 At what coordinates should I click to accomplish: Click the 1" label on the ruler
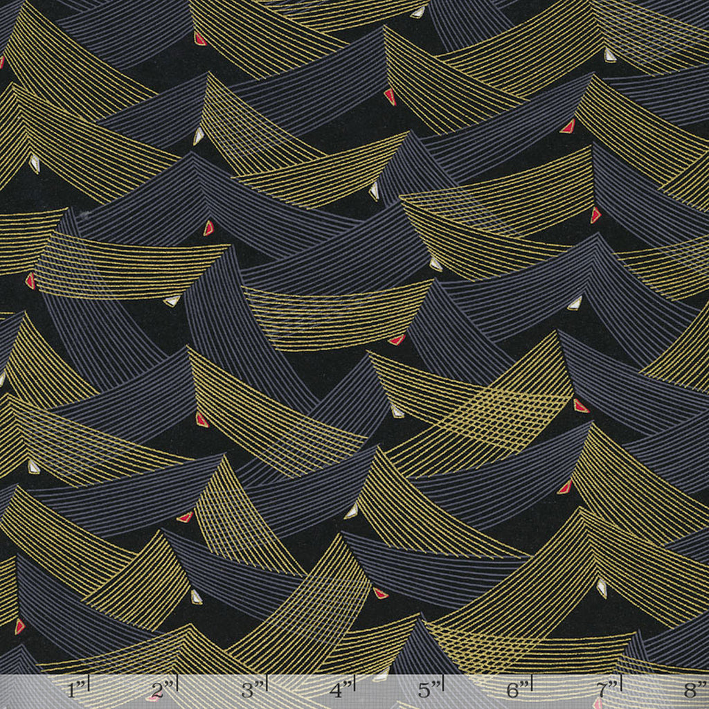pyautogui.click(x=77, y=690)
